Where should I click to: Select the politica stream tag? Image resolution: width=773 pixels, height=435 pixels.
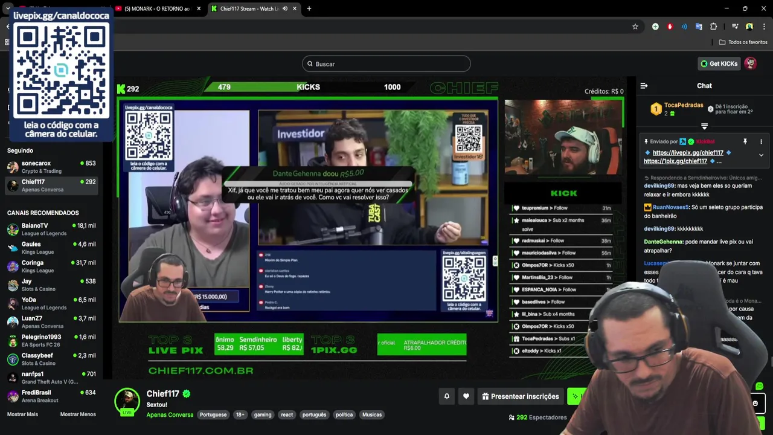(x=344, y=415)
